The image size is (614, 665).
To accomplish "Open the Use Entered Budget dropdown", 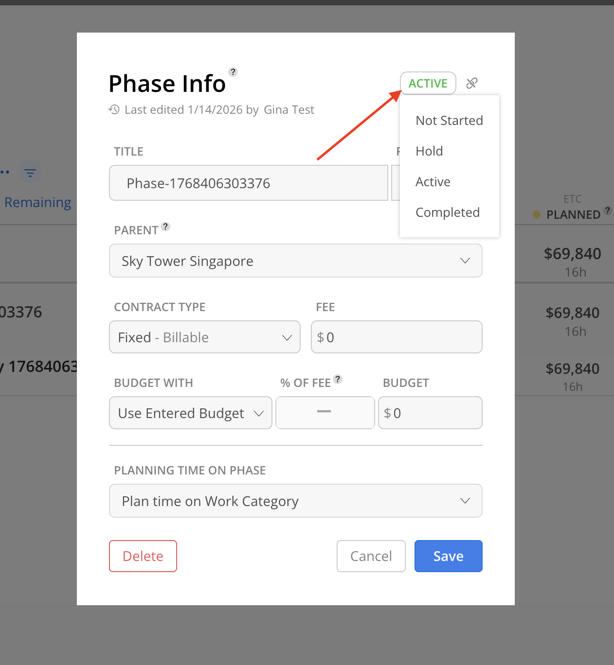I will point(191,413).
